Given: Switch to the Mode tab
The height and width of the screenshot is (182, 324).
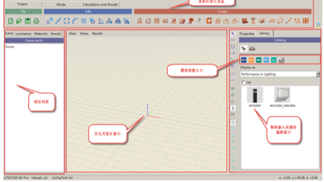Looking at the screenshot, I should 61,4.
